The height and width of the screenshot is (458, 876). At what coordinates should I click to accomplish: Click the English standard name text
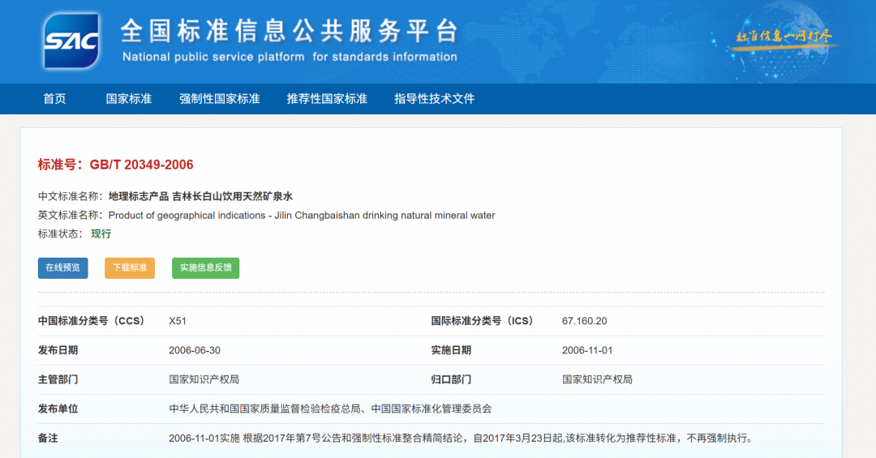tap(301, 216)
